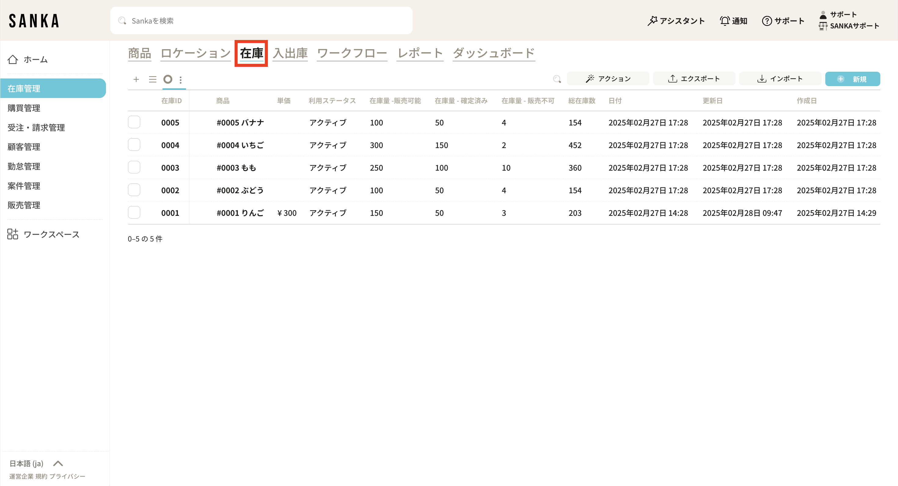Open the アクション dropdown button

click(x=608, y=79)
